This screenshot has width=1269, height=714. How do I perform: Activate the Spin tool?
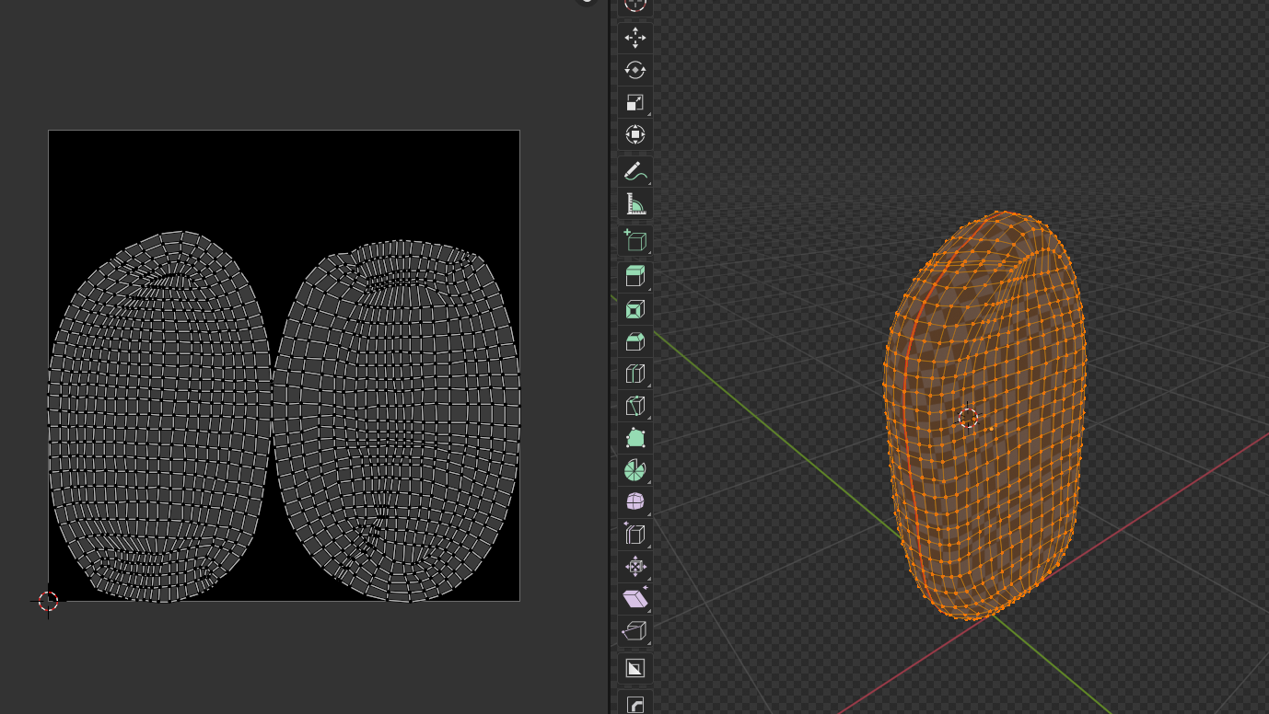point(635,470)
